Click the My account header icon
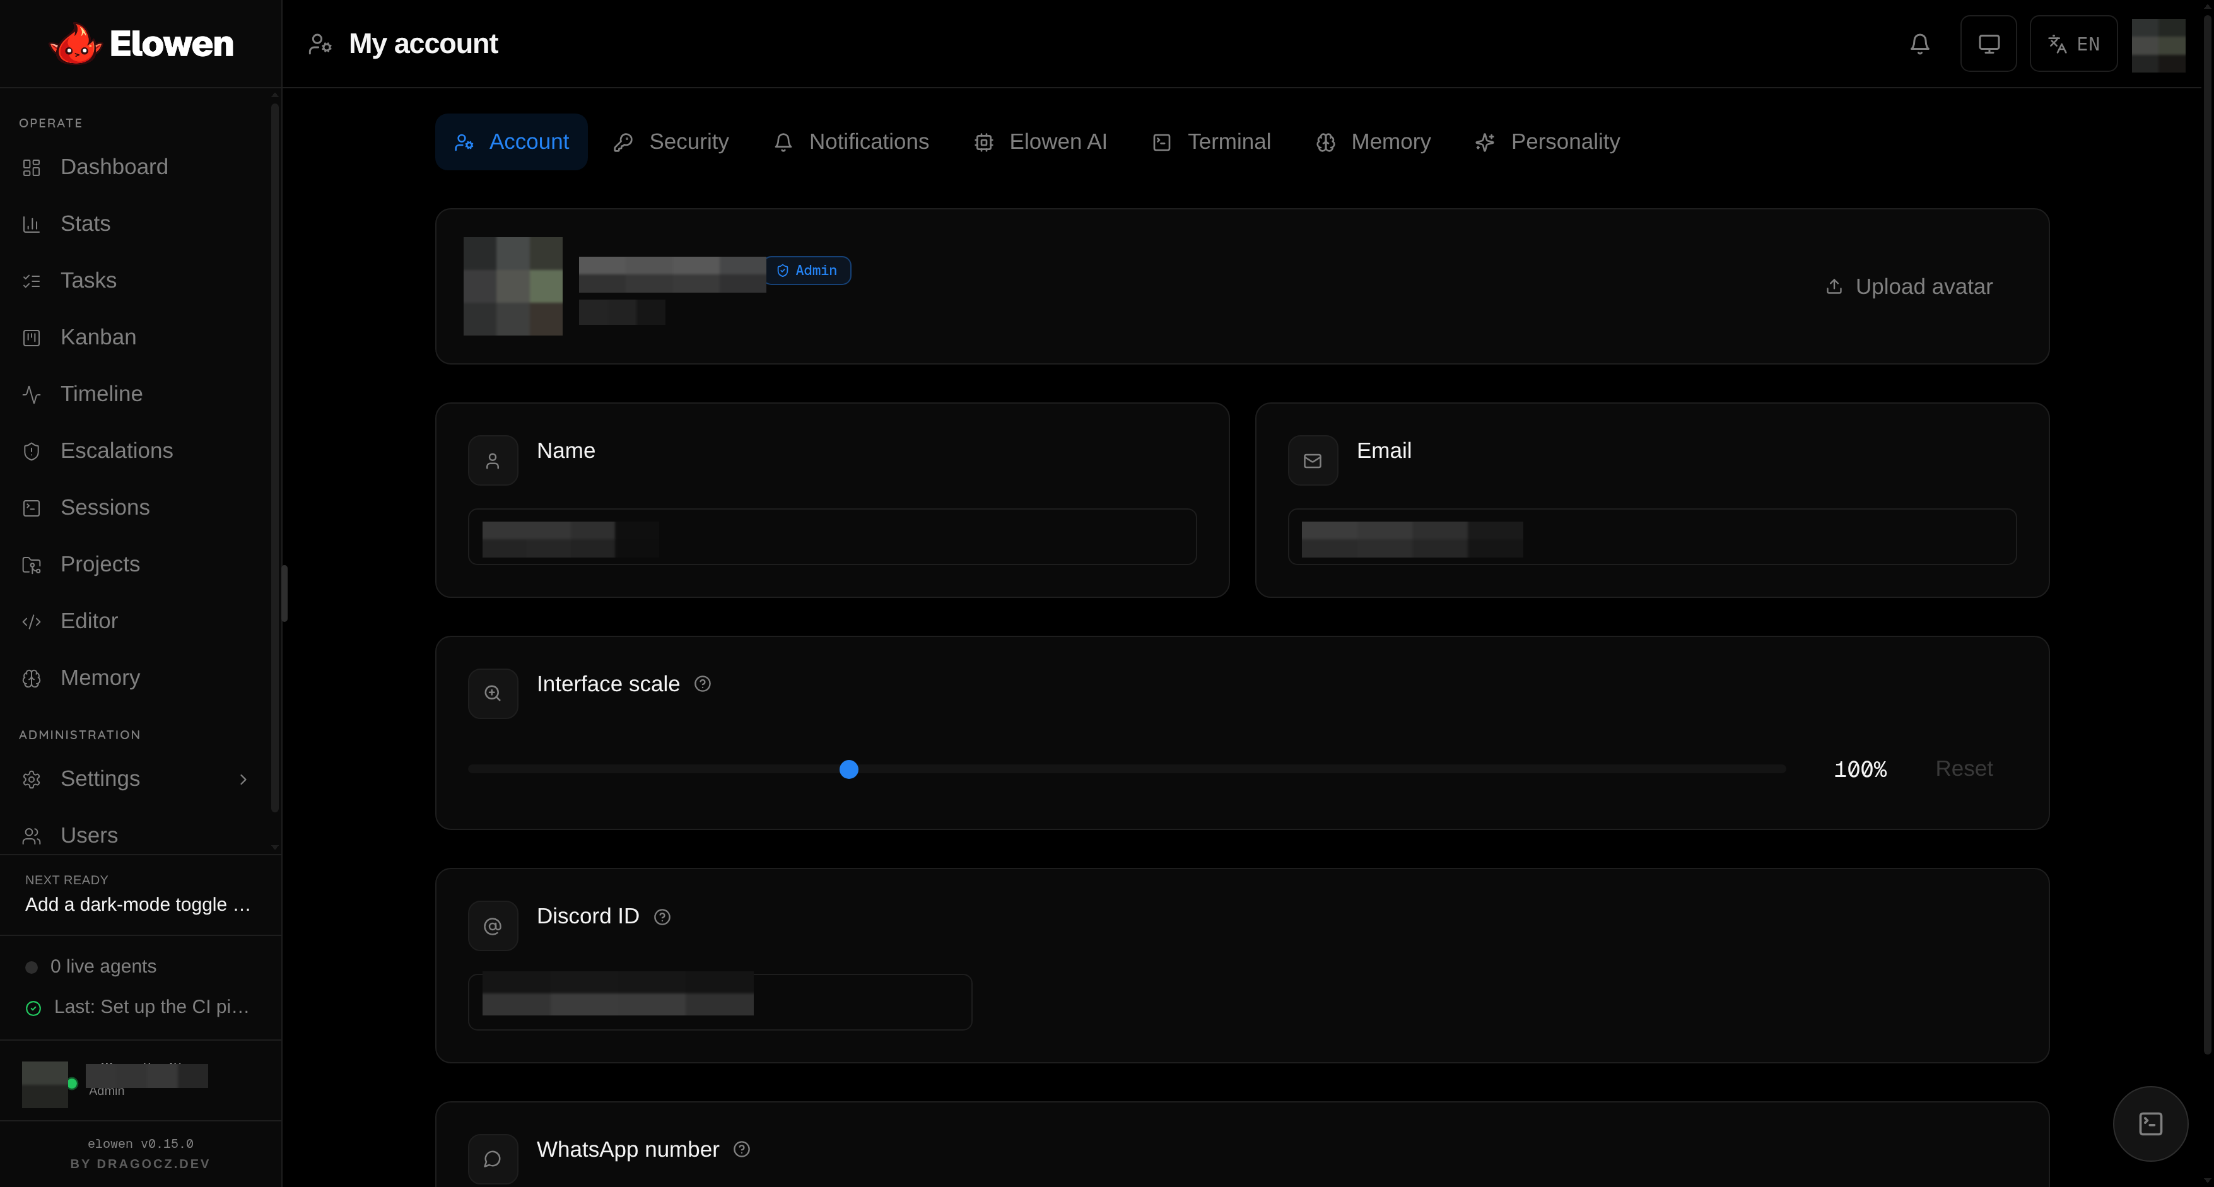The height and width of the screenshot is (1187, 2214). pyautogui.click(x=320, y=44)
